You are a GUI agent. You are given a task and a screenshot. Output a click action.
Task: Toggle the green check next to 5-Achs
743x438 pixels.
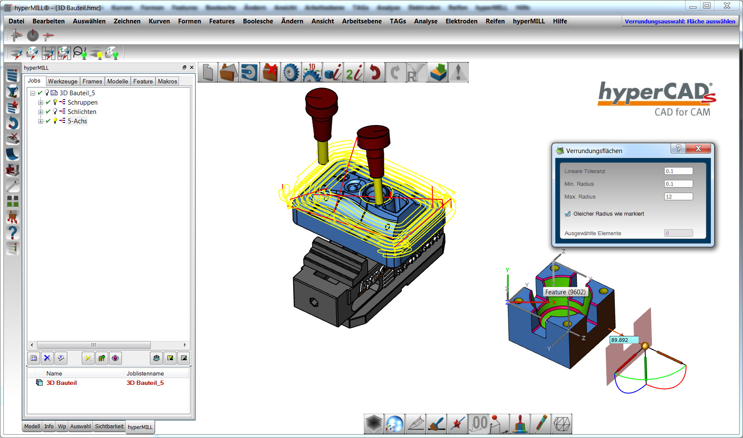pyautogui.click(x=48, y=121)
